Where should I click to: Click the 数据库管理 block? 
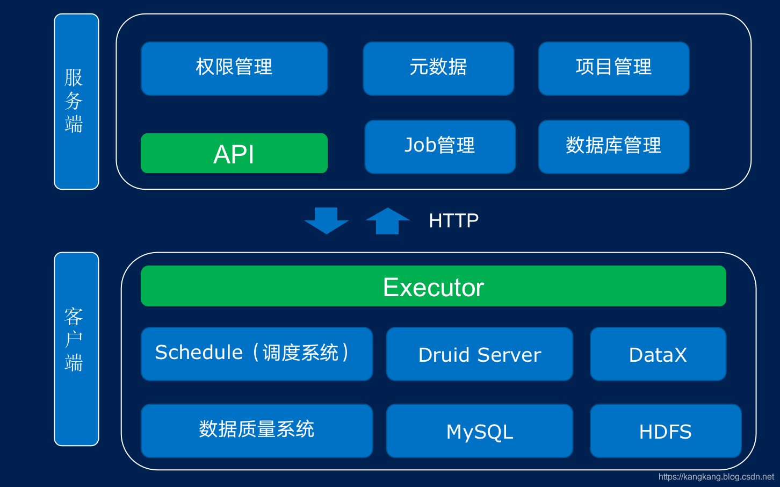click(613, 147)
